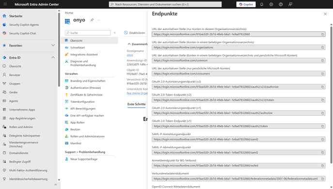Collapse the Zusammenfassung section chevron
Image resolution: width=333 pixels, height=189 pixels.
[x=129, y=44]
